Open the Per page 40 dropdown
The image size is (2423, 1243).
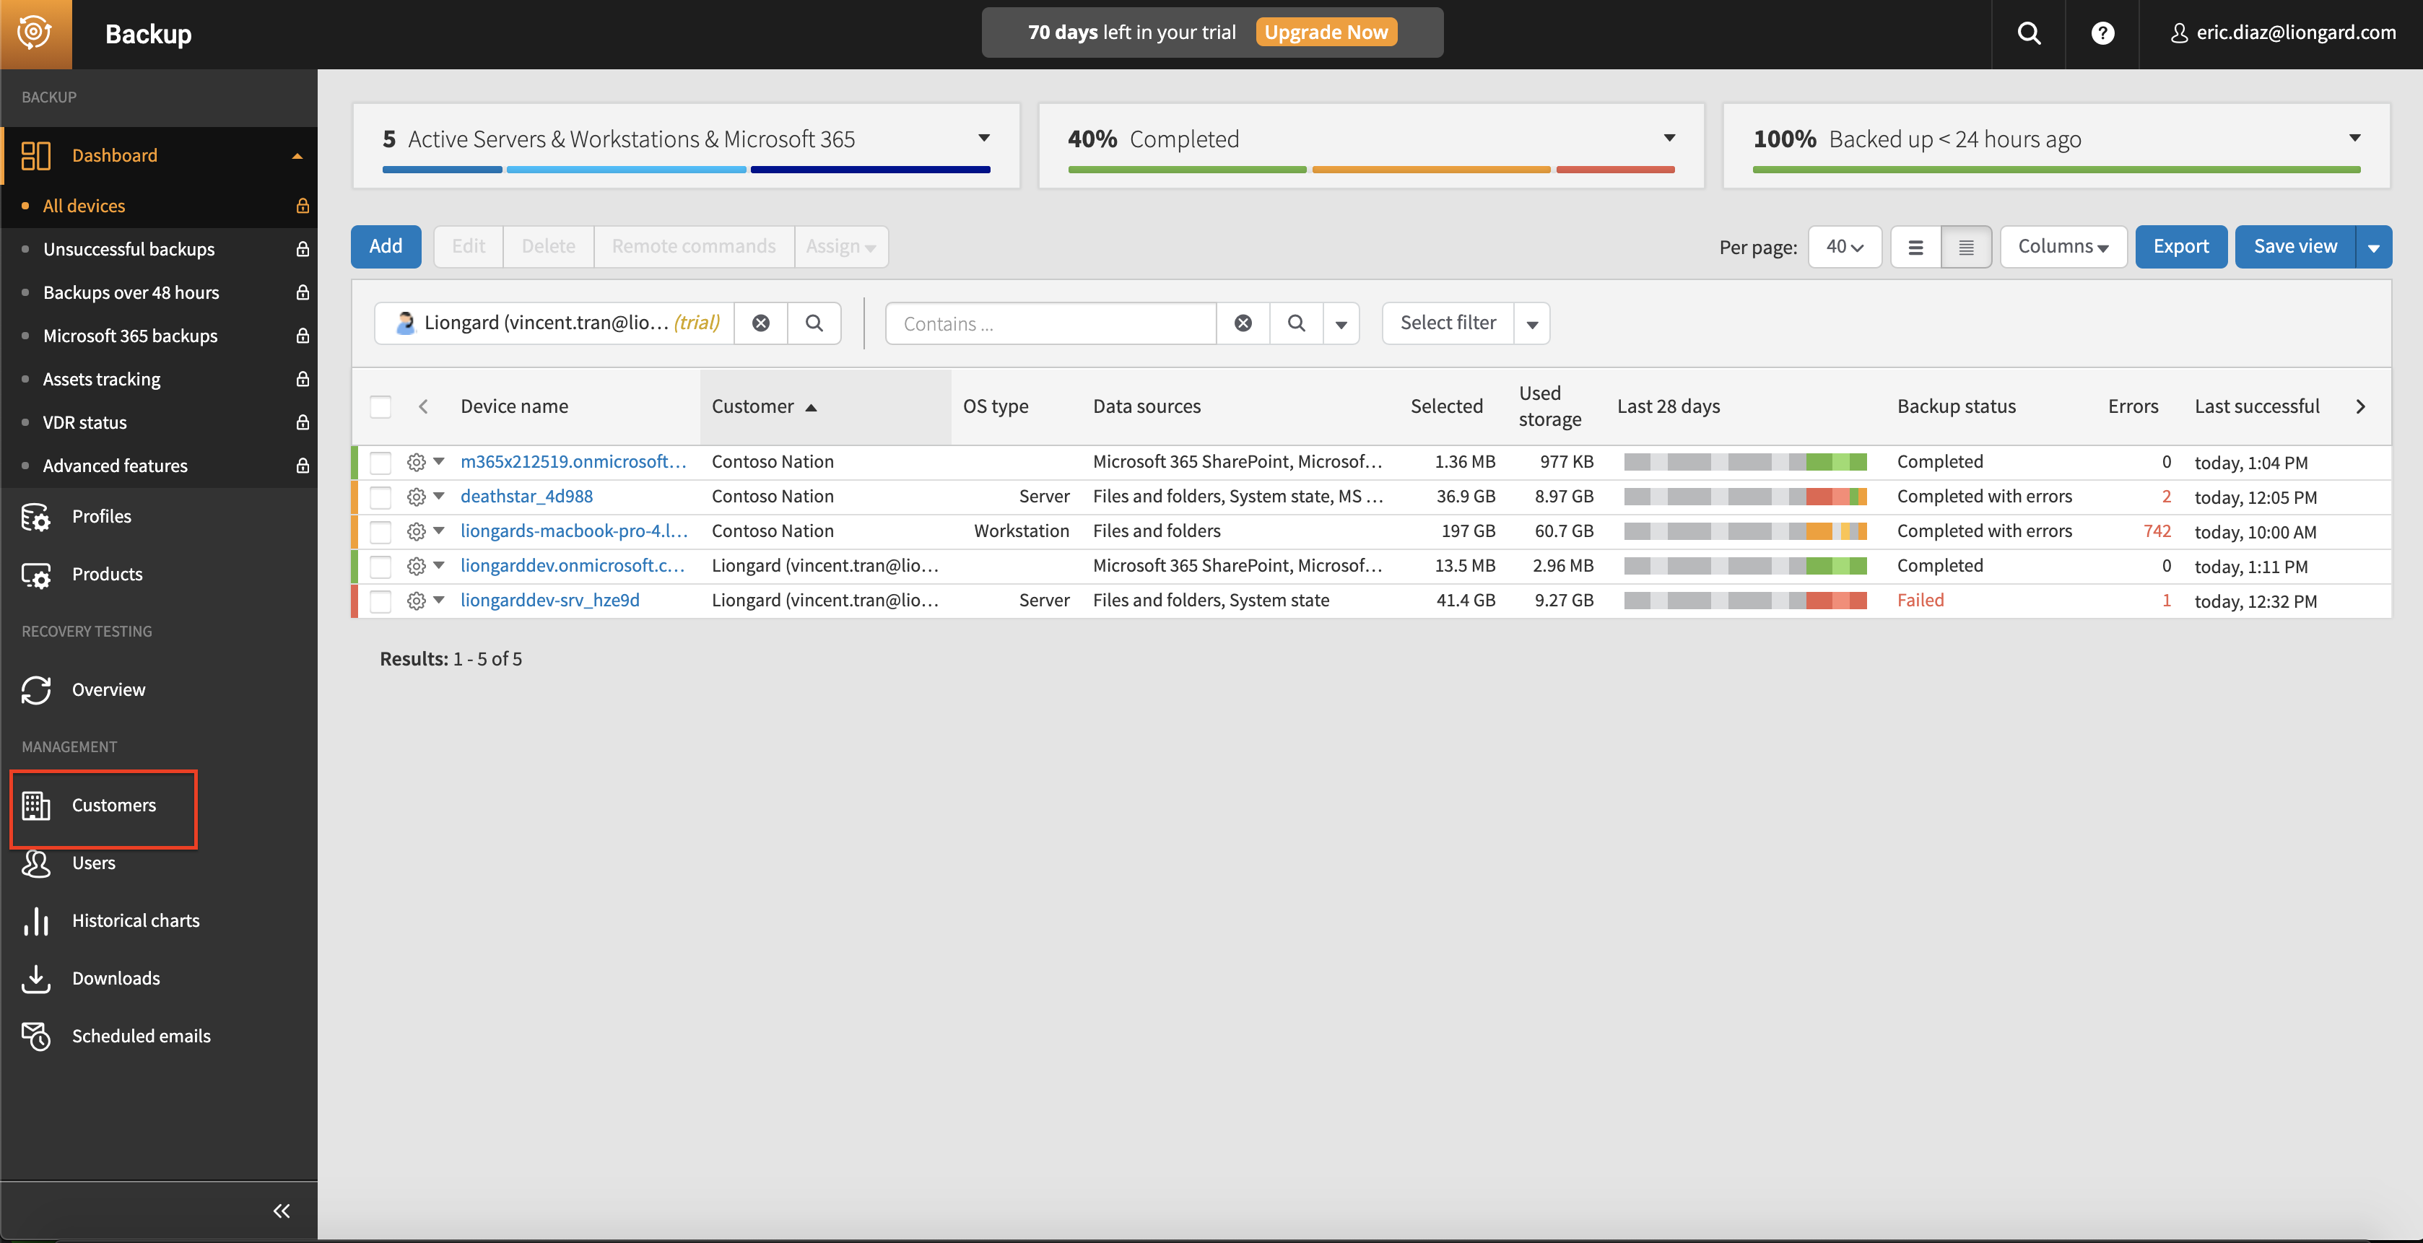1843,248
